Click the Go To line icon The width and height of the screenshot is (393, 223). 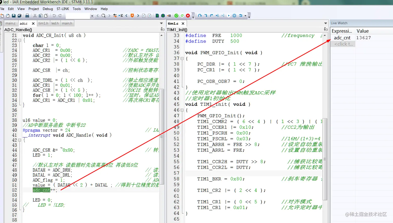click(121, 16)
